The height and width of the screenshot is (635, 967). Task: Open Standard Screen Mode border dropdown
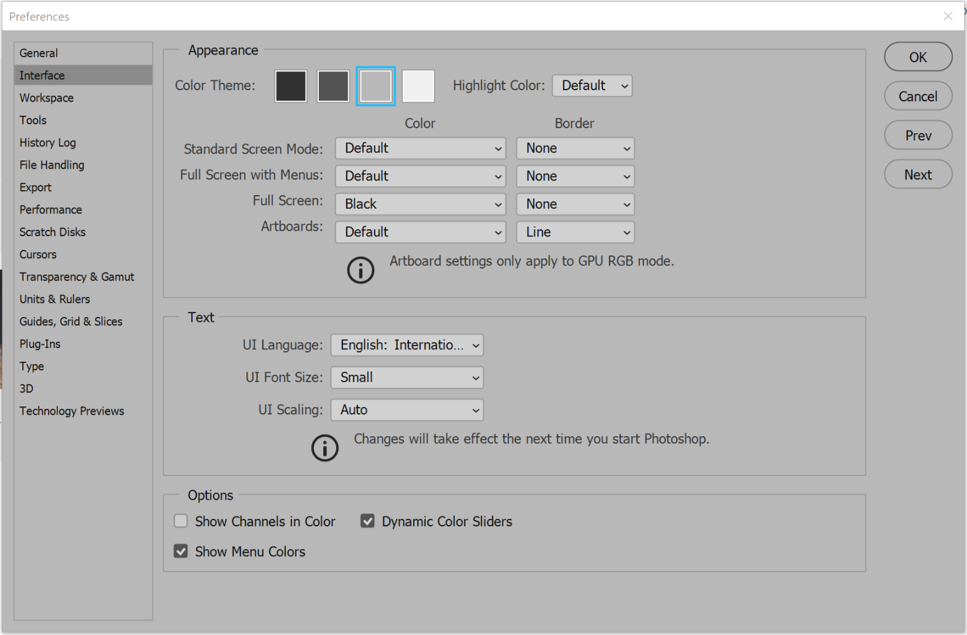tap(575, 148)
